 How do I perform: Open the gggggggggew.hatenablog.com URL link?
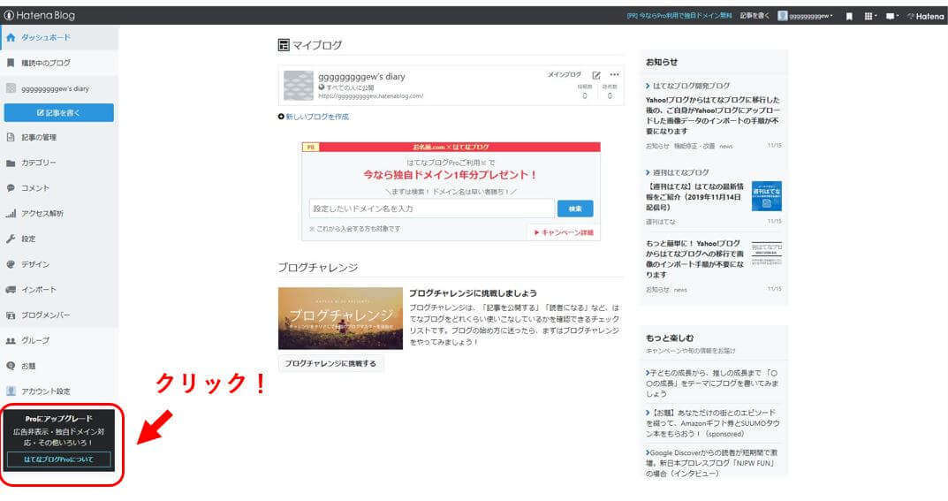tap(370, 95)
